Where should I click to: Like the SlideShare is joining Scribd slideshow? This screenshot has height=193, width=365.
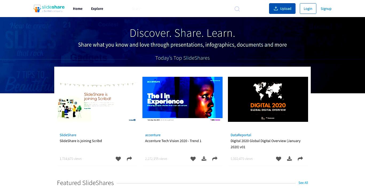(118, 159)
